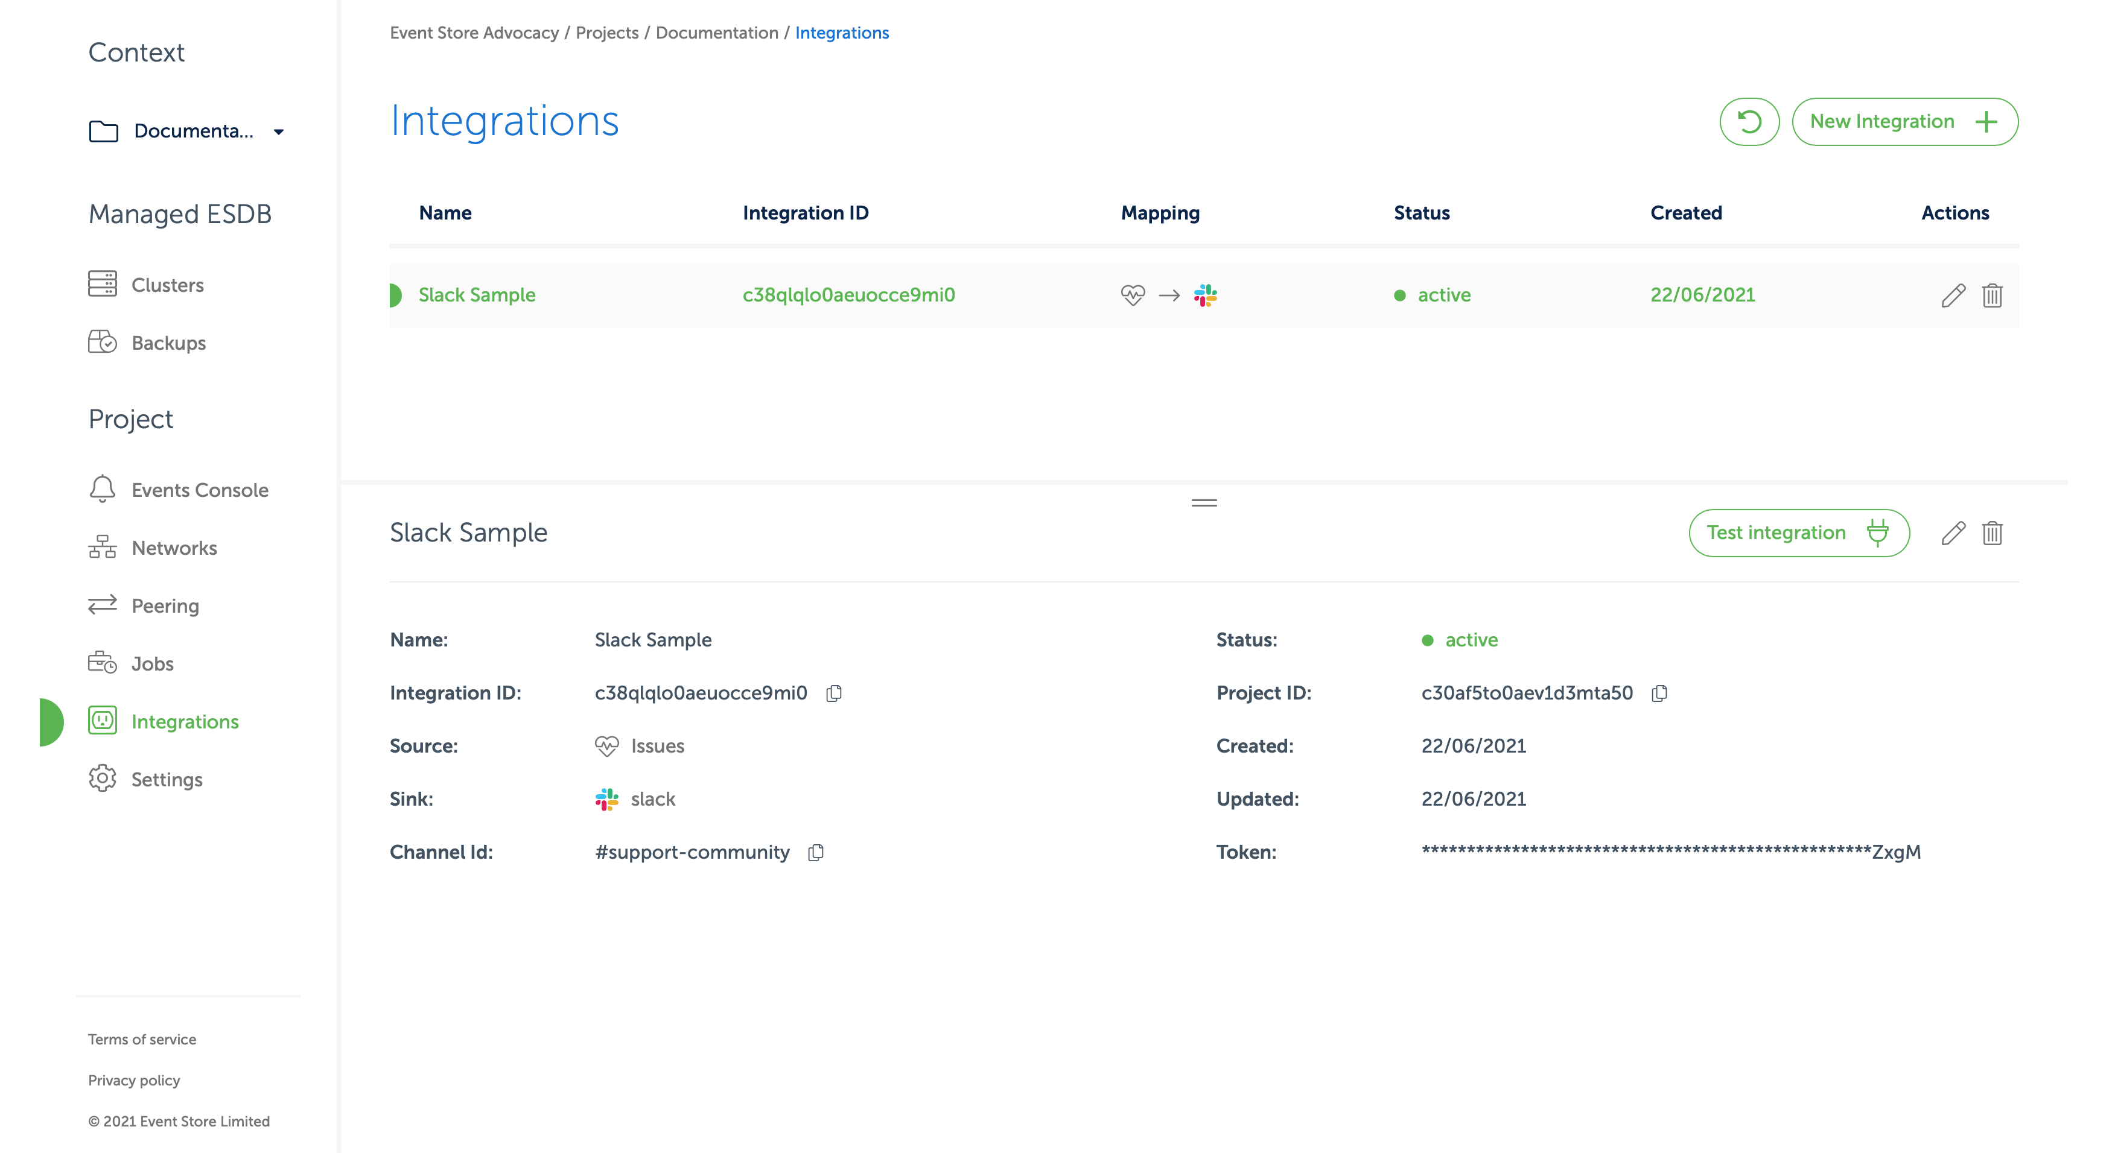
Task: Click the folder icon beside Documenta...
Action: tap(103, 131)
